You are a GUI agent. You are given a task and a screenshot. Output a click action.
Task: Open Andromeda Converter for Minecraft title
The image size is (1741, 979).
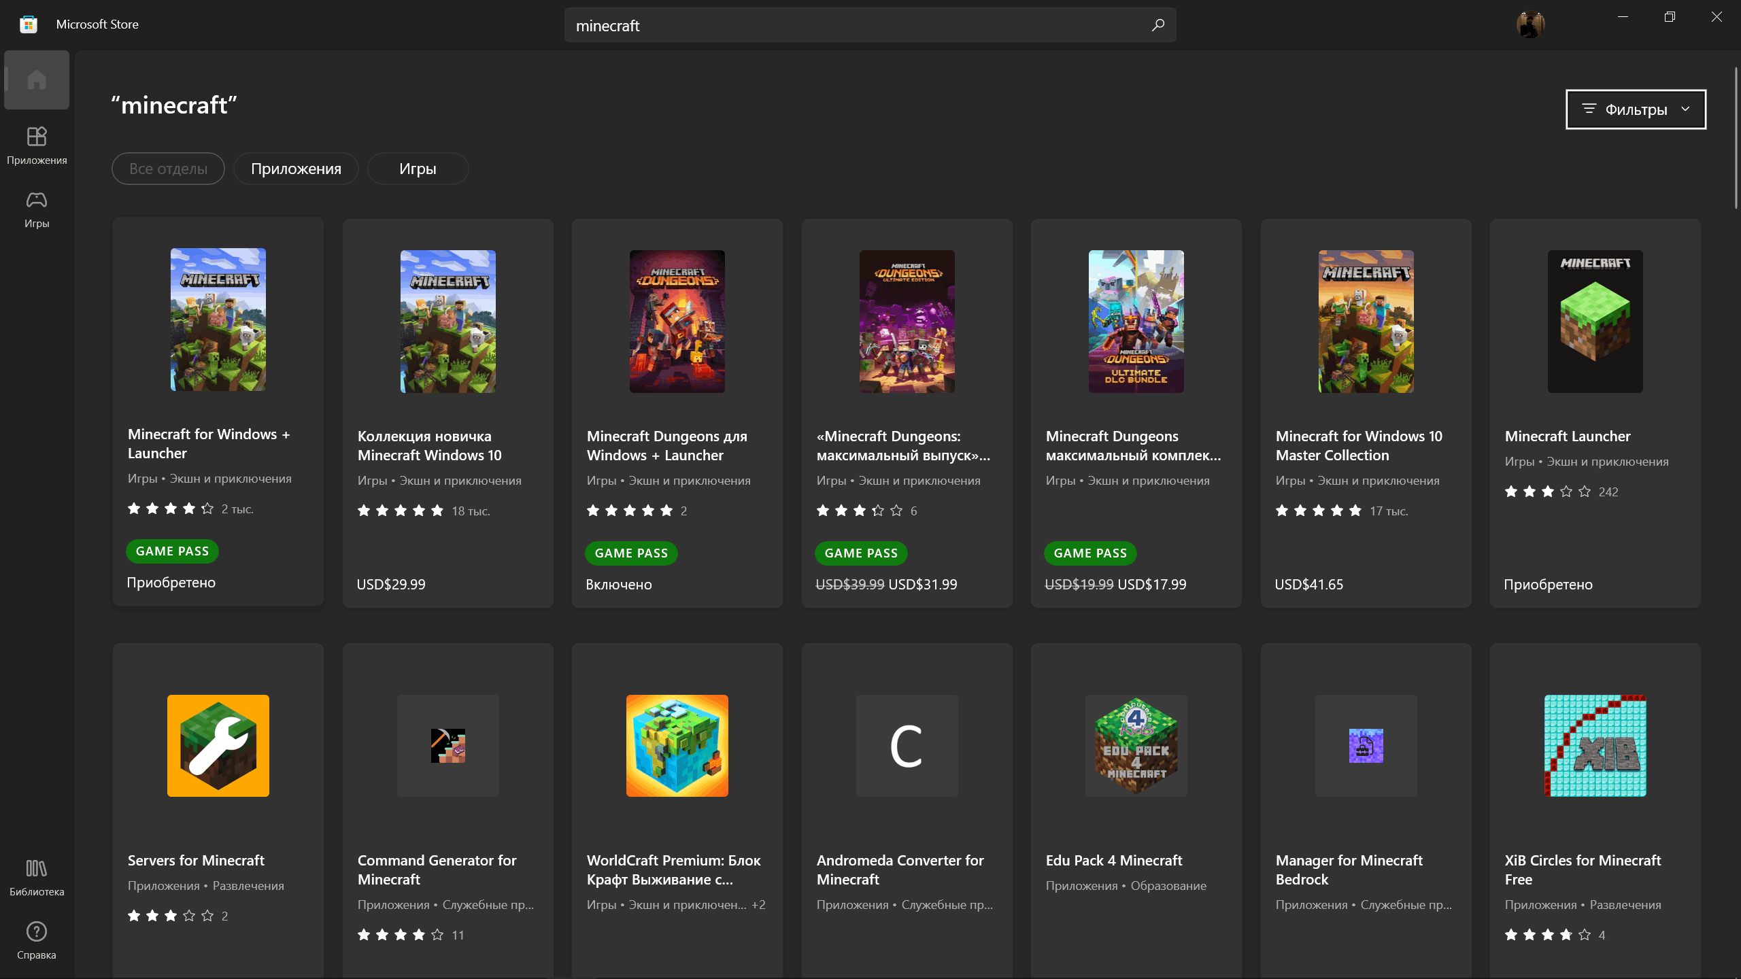pos(900,870)
